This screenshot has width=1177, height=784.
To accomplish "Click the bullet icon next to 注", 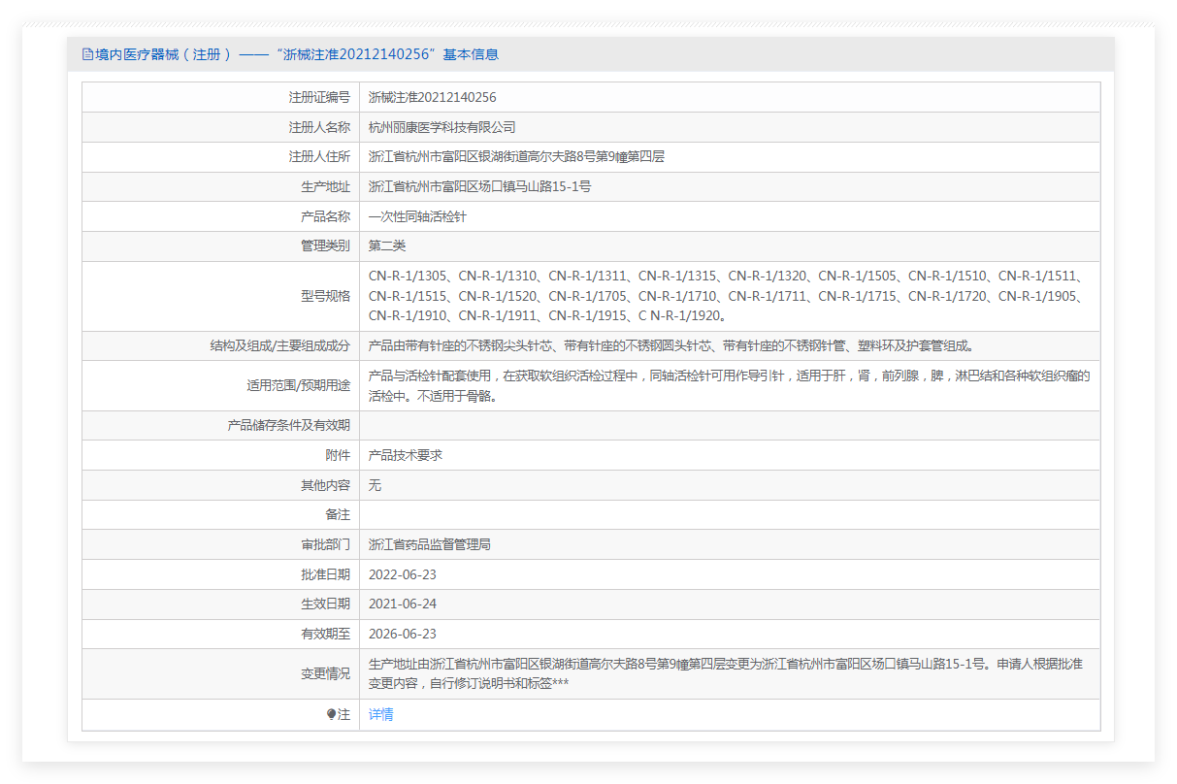I will point(331,714).
